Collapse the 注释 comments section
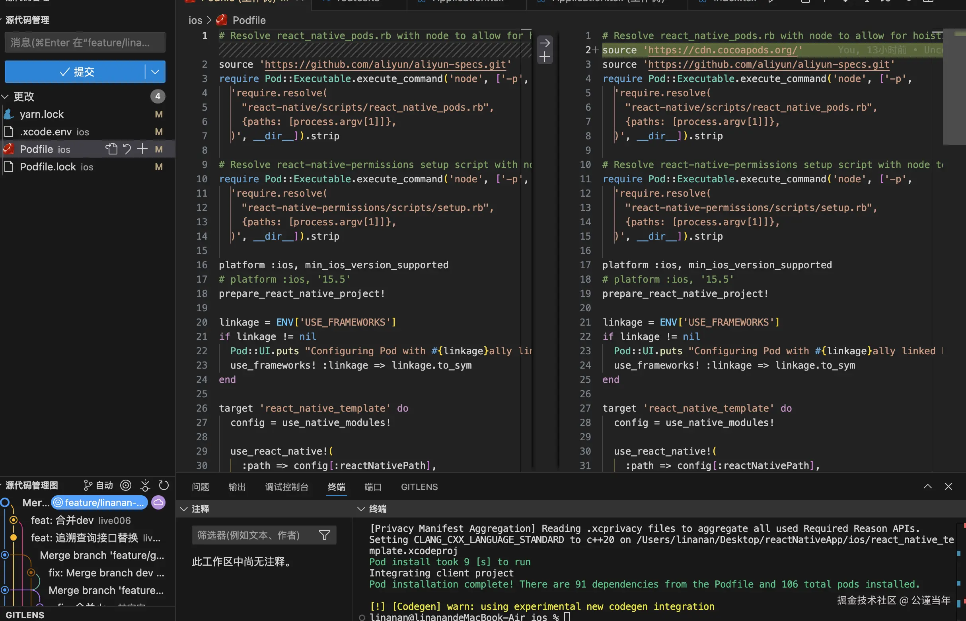Image resolution: width=966 pixels, height=621 pixels. [x=184, y=509]
